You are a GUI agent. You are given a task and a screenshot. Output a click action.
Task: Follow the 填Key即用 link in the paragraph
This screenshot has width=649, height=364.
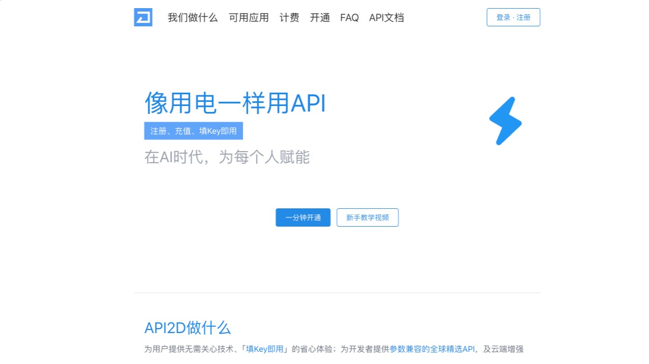coord(265,349)
